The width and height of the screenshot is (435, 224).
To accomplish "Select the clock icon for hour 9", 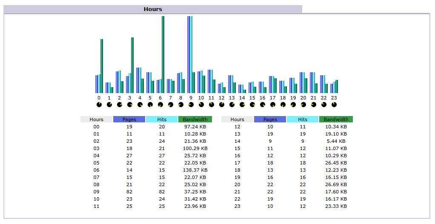I will click(191, 105).
